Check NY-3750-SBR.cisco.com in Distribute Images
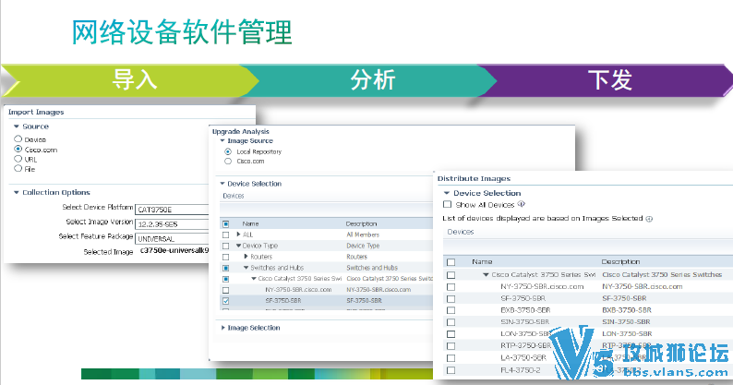Viewport: 733px width, 385px height. click(x=451, y=287)
